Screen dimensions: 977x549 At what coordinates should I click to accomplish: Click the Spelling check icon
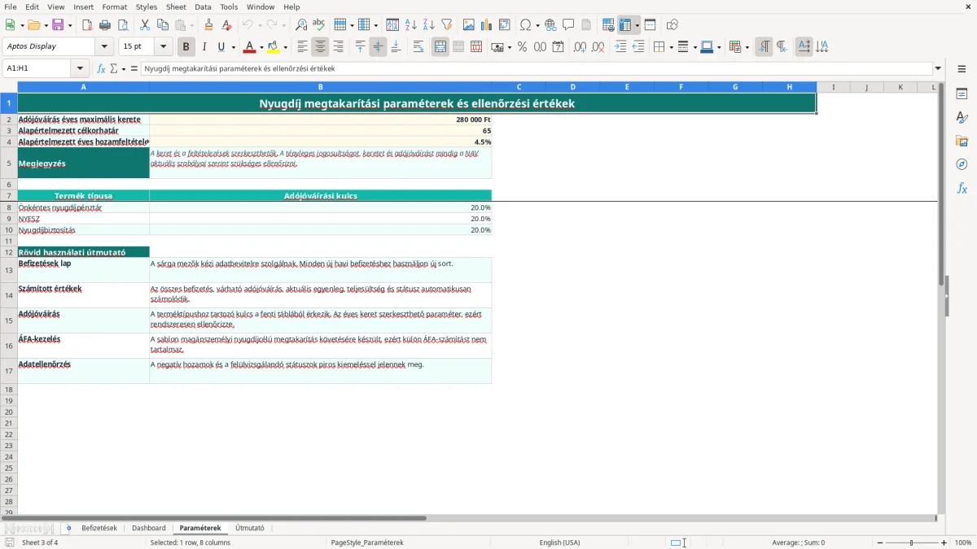click(319, 25)
